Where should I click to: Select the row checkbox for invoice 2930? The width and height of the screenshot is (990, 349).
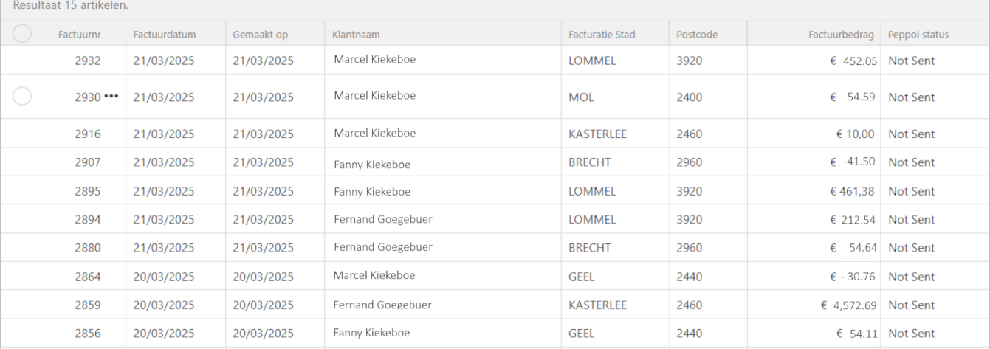22,96
